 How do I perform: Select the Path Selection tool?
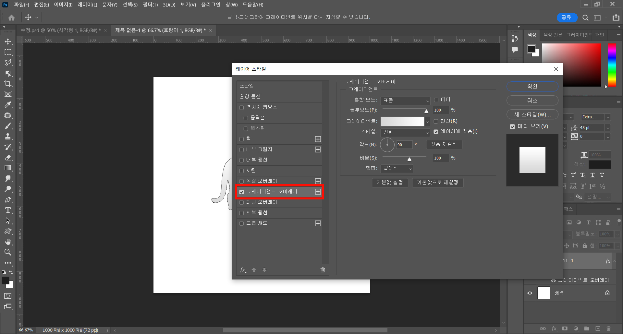8,221
